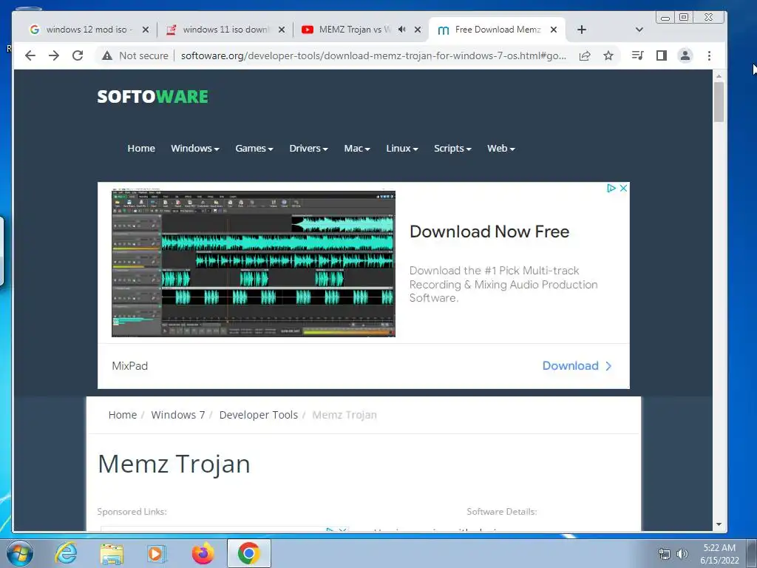Open the Chrome profile menu

pyautogui.click(x=685, y=55)
